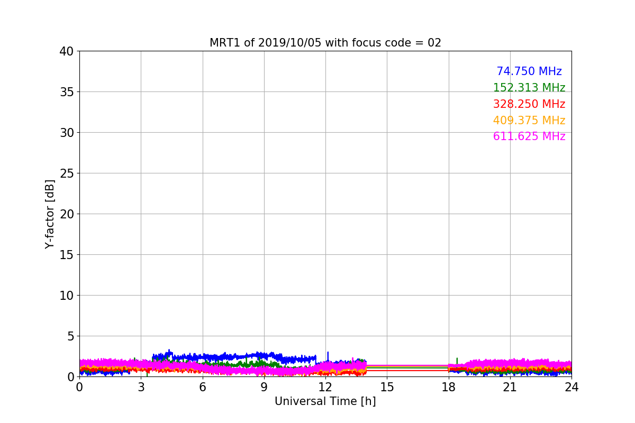Click the x-axis tick label 21
Screen dimensions: 635x423
pos(510,387)
